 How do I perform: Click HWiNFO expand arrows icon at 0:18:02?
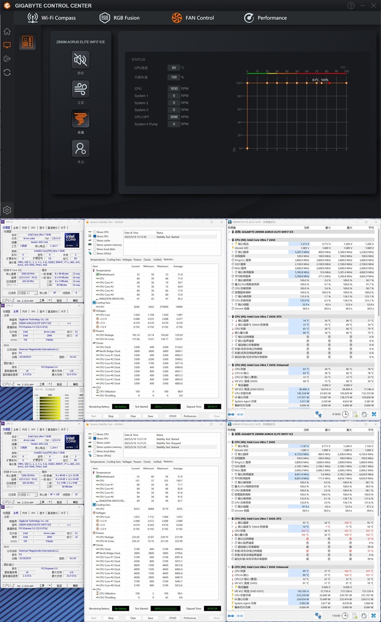coord(231,414)
